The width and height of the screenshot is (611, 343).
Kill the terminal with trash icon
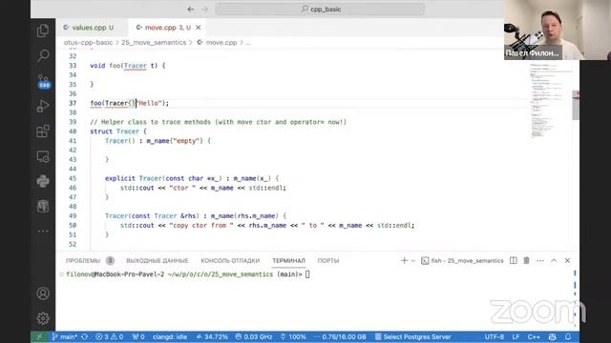[x=526, y=260]
